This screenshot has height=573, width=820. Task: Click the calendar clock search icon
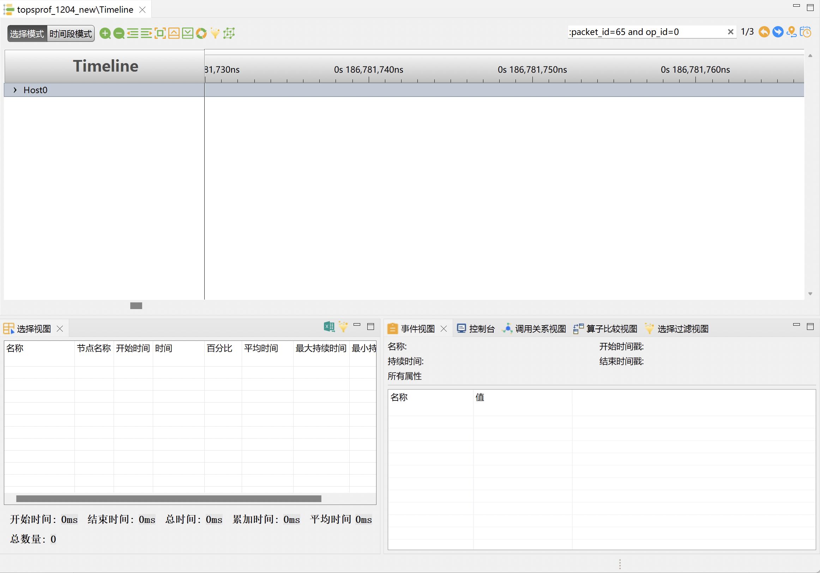[x=805, y=32]
